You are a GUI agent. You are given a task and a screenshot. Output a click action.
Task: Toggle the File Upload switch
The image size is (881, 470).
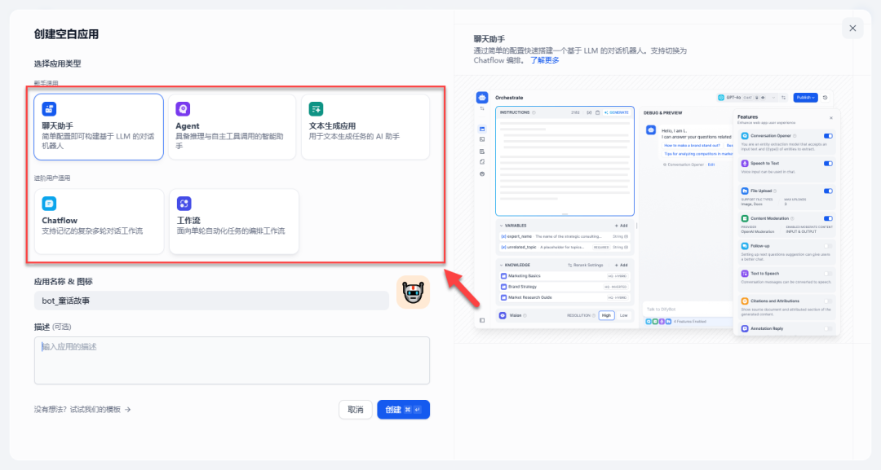pyautogui.click(x=828, y=191)
